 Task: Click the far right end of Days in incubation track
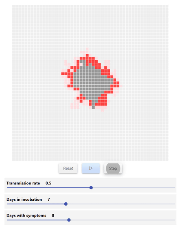coord(175,204)
